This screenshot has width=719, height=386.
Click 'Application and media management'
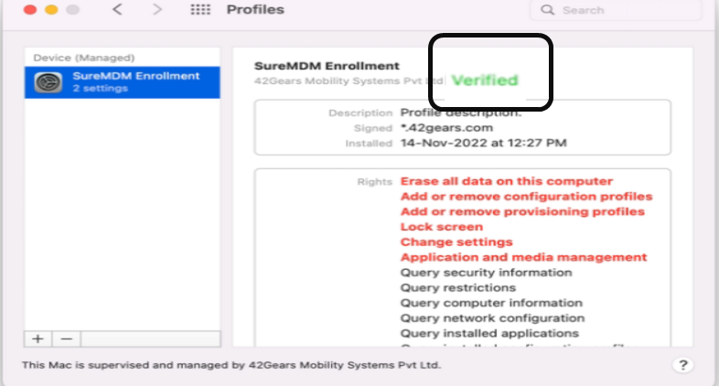523,257
